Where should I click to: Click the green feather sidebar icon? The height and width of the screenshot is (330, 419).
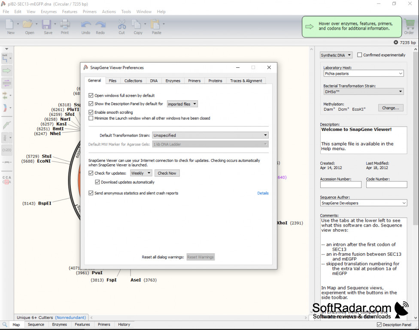pos(7,125)
